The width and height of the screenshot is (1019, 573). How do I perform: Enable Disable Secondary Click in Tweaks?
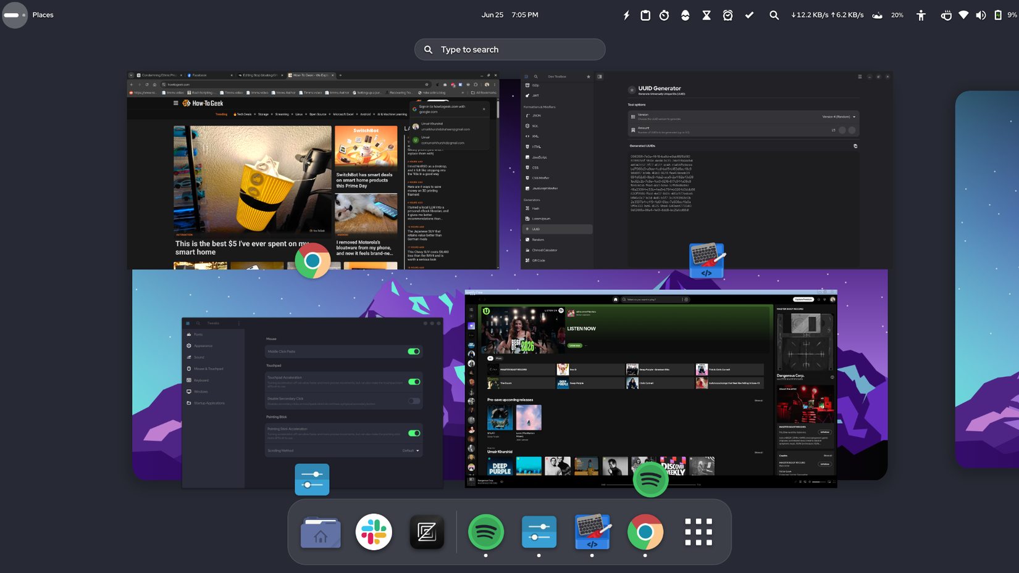point(414,401)
